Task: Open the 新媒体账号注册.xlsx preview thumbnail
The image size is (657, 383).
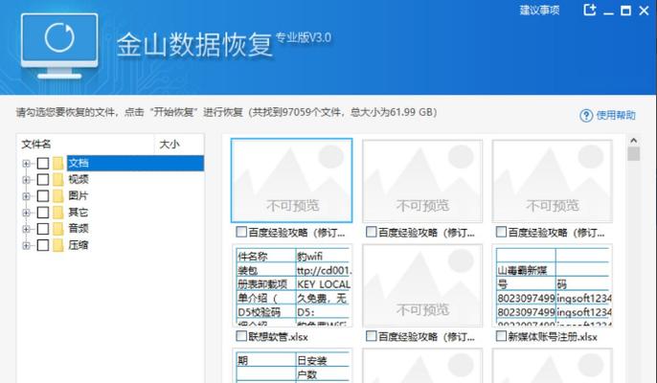Action: point(553,285)
